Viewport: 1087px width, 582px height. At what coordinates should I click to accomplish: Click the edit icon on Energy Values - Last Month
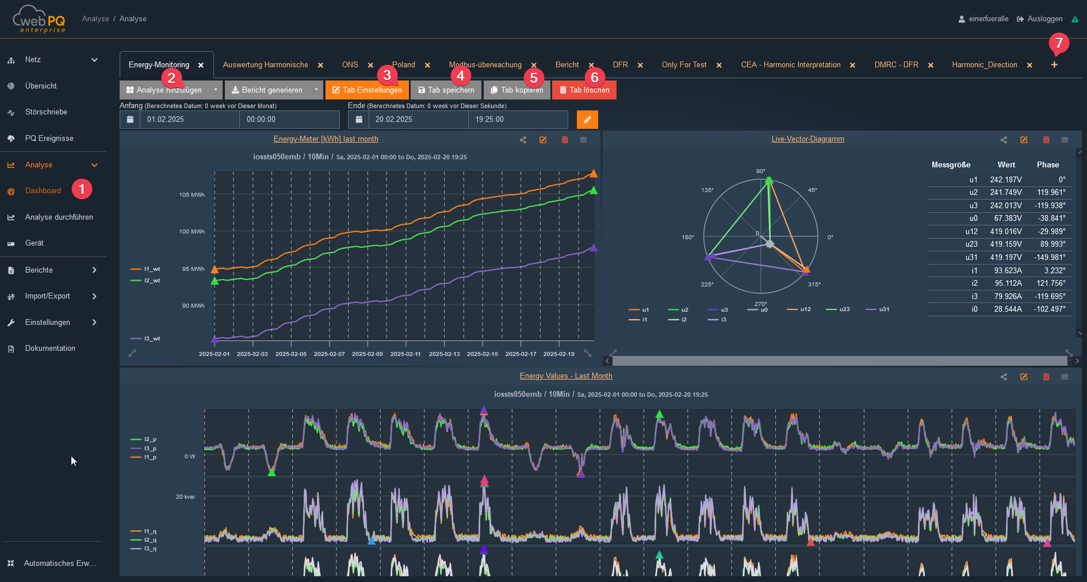point(1024,377)
